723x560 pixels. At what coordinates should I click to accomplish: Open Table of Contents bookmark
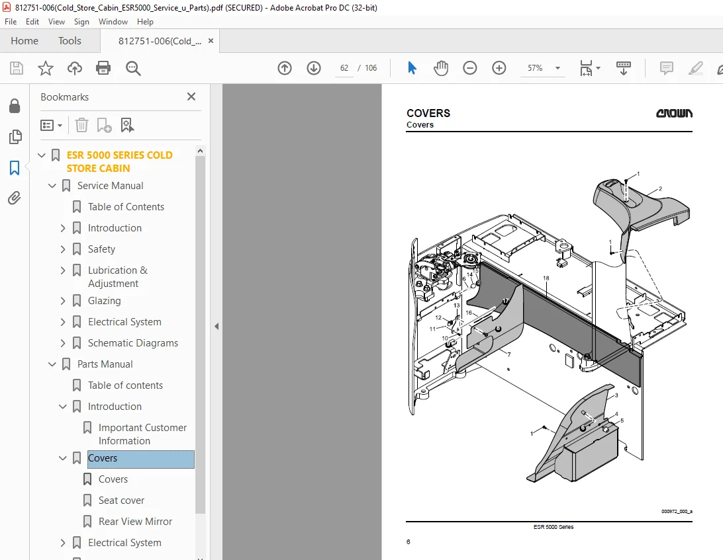click(x=126, y=207)
